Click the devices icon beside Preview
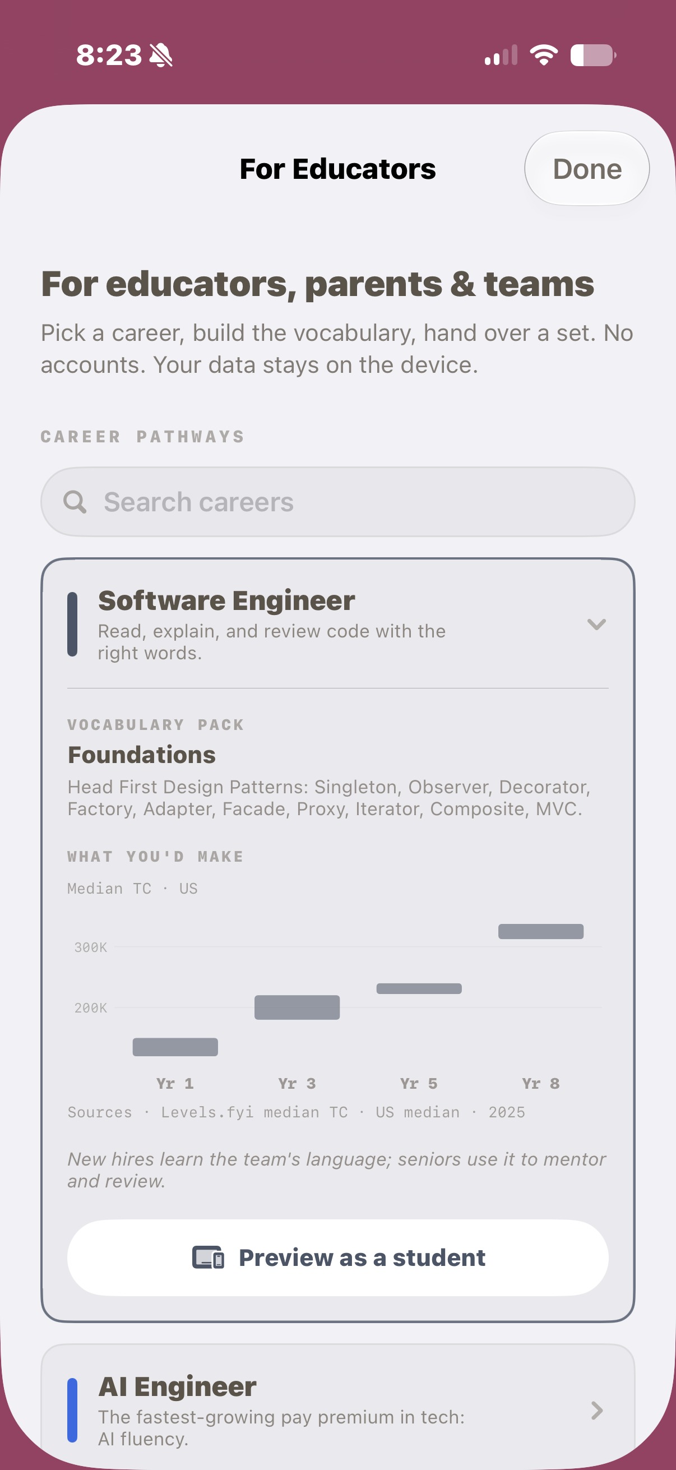 pyautogui.click(x=207, y=1257)
